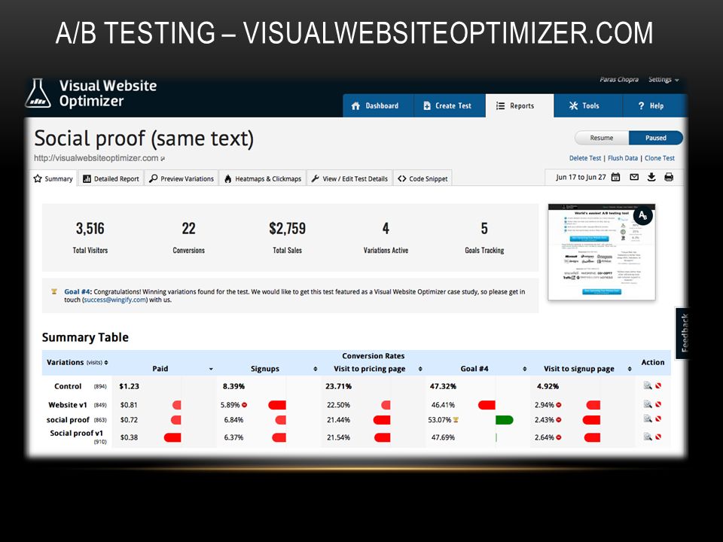Disable the social proof (863) variation

658,419
